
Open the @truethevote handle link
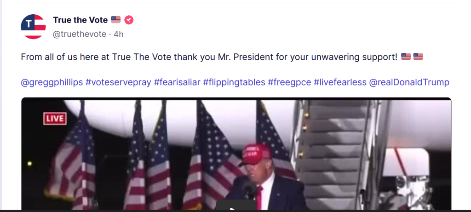click(79, 34)
